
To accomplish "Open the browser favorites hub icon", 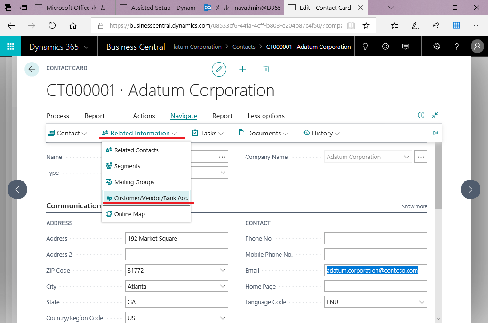I will [x=395, y=25].
